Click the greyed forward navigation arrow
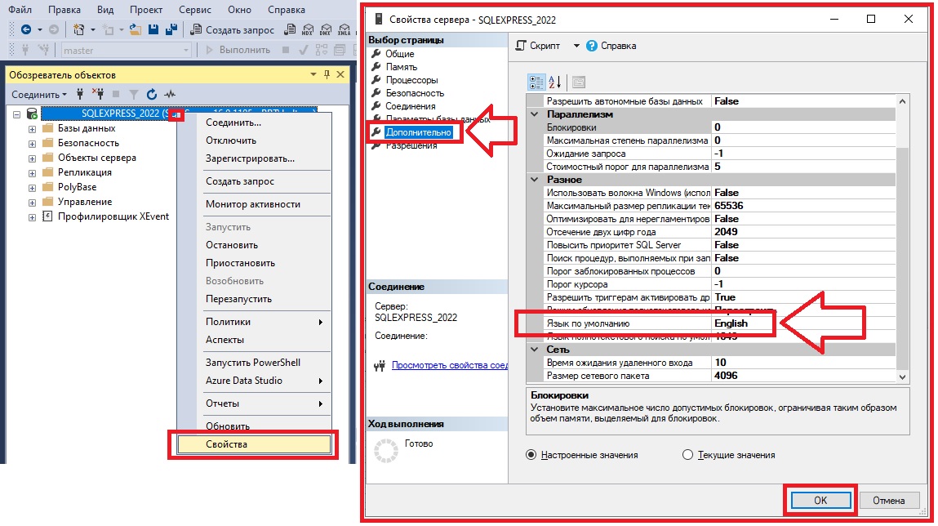This screenshot has width=938, height=526. point(54,29)
